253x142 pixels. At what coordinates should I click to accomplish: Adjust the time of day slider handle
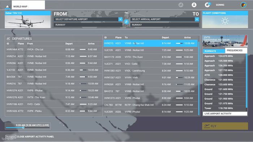[23, 128]
